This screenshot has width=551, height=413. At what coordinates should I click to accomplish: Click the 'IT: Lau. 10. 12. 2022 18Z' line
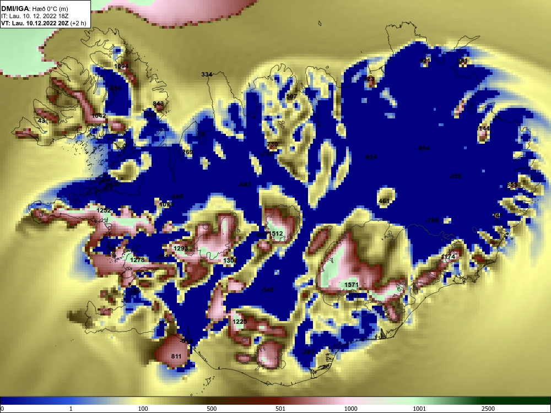34,16
